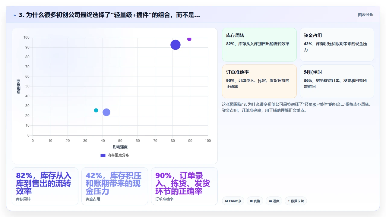This screenshot has height=217, width=386.
Task: Click 82% description in 库存周转 card
Action: pos(258,44)
